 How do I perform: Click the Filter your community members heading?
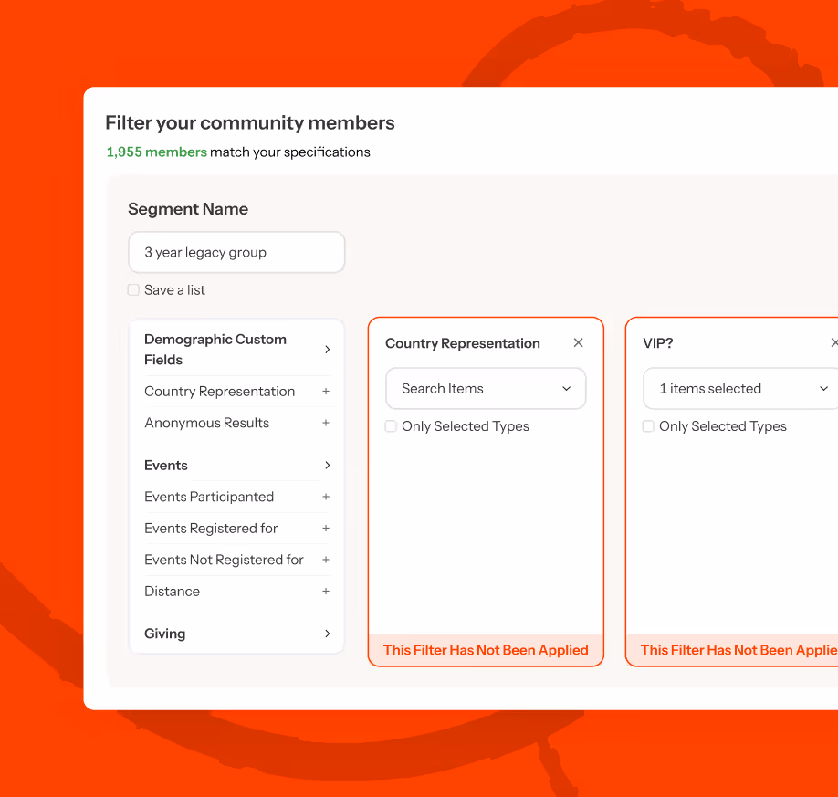250,123
